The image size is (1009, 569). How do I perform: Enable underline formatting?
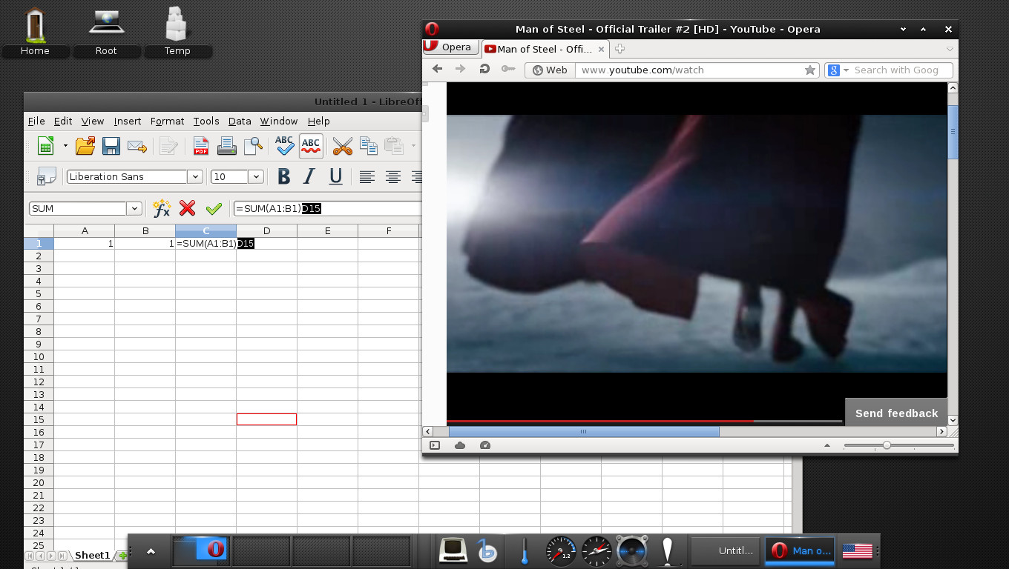(x=334, y=176)
